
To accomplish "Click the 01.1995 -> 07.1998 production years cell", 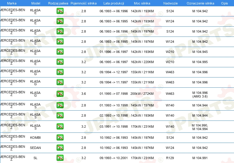I will click(x=114, y=94).
